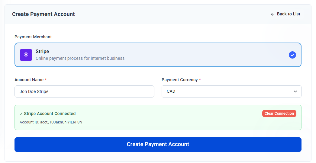Click the purple Stripe S logo icon

(26, 55)
